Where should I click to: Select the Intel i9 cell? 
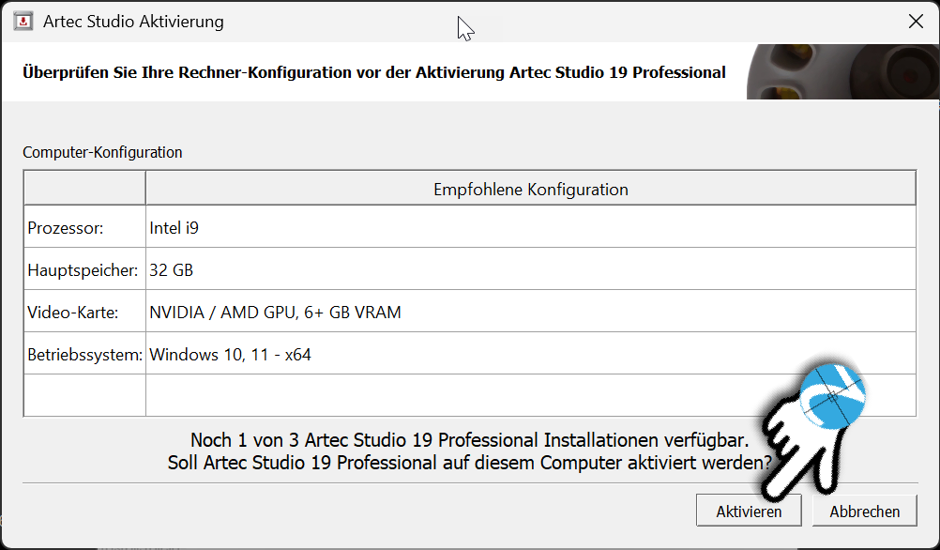coord(531,228)
